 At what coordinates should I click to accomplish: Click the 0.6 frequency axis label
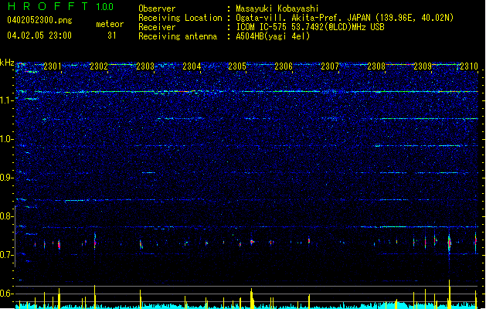tap(7, 294)
